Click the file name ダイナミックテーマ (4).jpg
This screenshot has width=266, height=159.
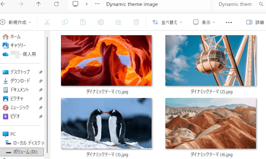[x=211, y=155]
